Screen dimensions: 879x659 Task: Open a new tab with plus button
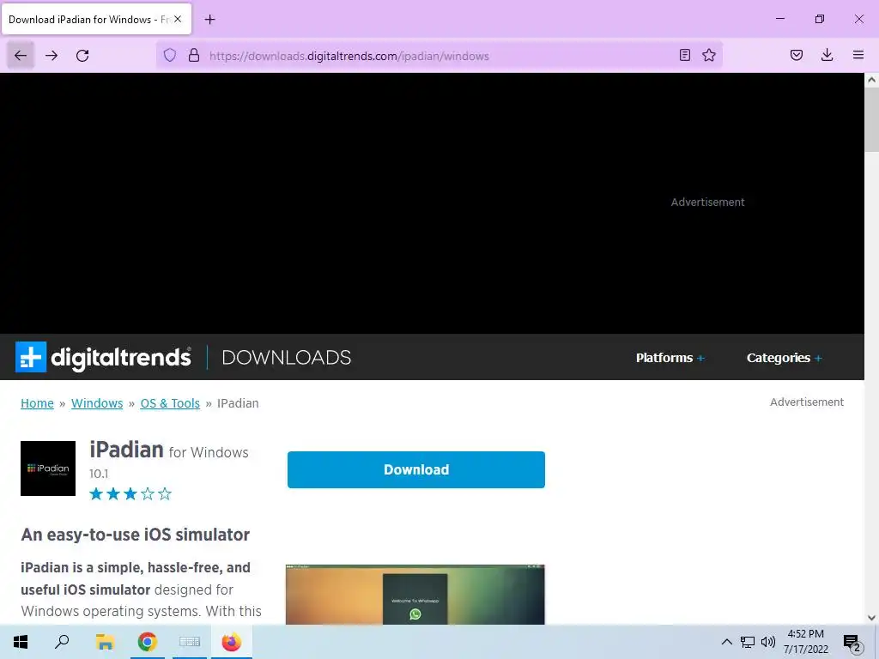pyautogui.click(x=209, y=20)
